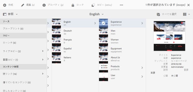The width and height of the screenshot is (193, 92).
Task: Expand ライブコピー (2) references
Action: (43, 51)
